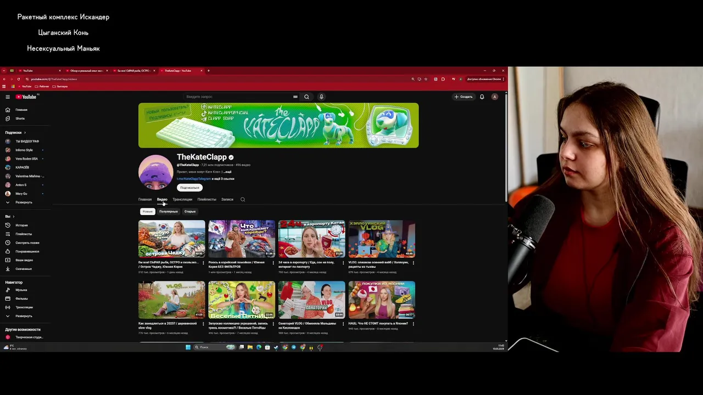
Task: Open the Вы section chevron
Action: click(x=13, y=217)
